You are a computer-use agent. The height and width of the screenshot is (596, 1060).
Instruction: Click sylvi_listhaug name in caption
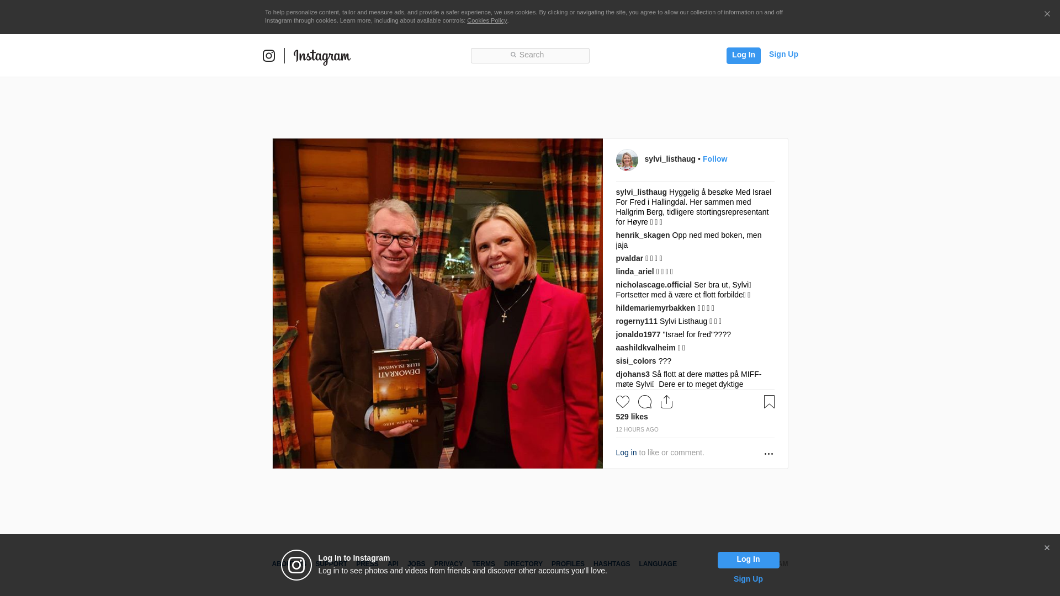pos(641,192)
